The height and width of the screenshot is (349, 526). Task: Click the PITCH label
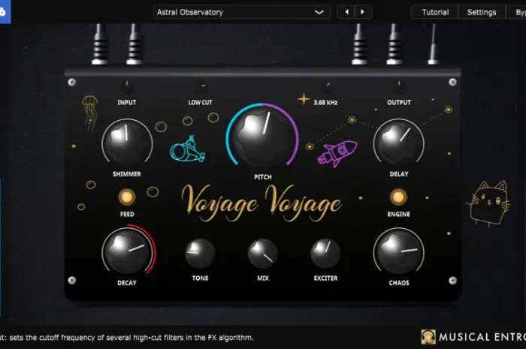pyautogui.click(x=263, y=177)
